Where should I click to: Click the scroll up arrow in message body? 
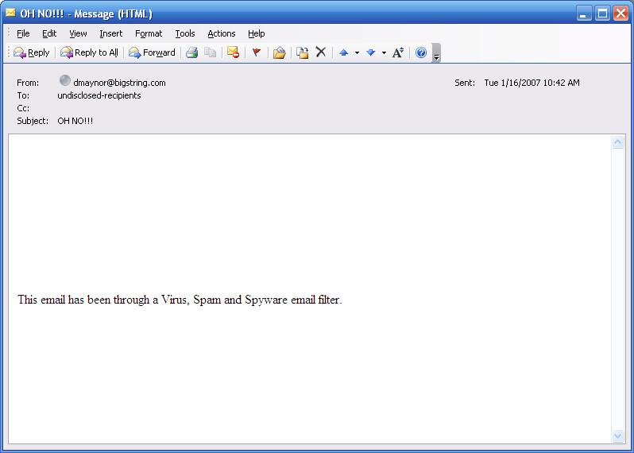(618, 142)
